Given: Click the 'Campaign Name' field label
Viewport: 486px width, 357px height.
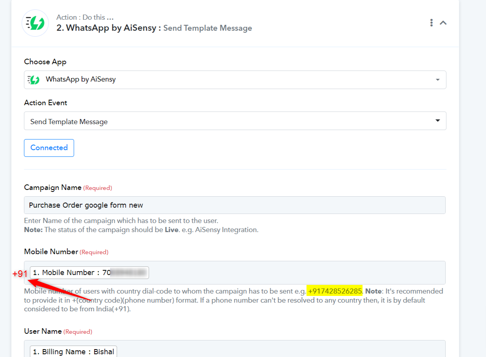Looking at the screenshot, I should click(x=53, y=188).
